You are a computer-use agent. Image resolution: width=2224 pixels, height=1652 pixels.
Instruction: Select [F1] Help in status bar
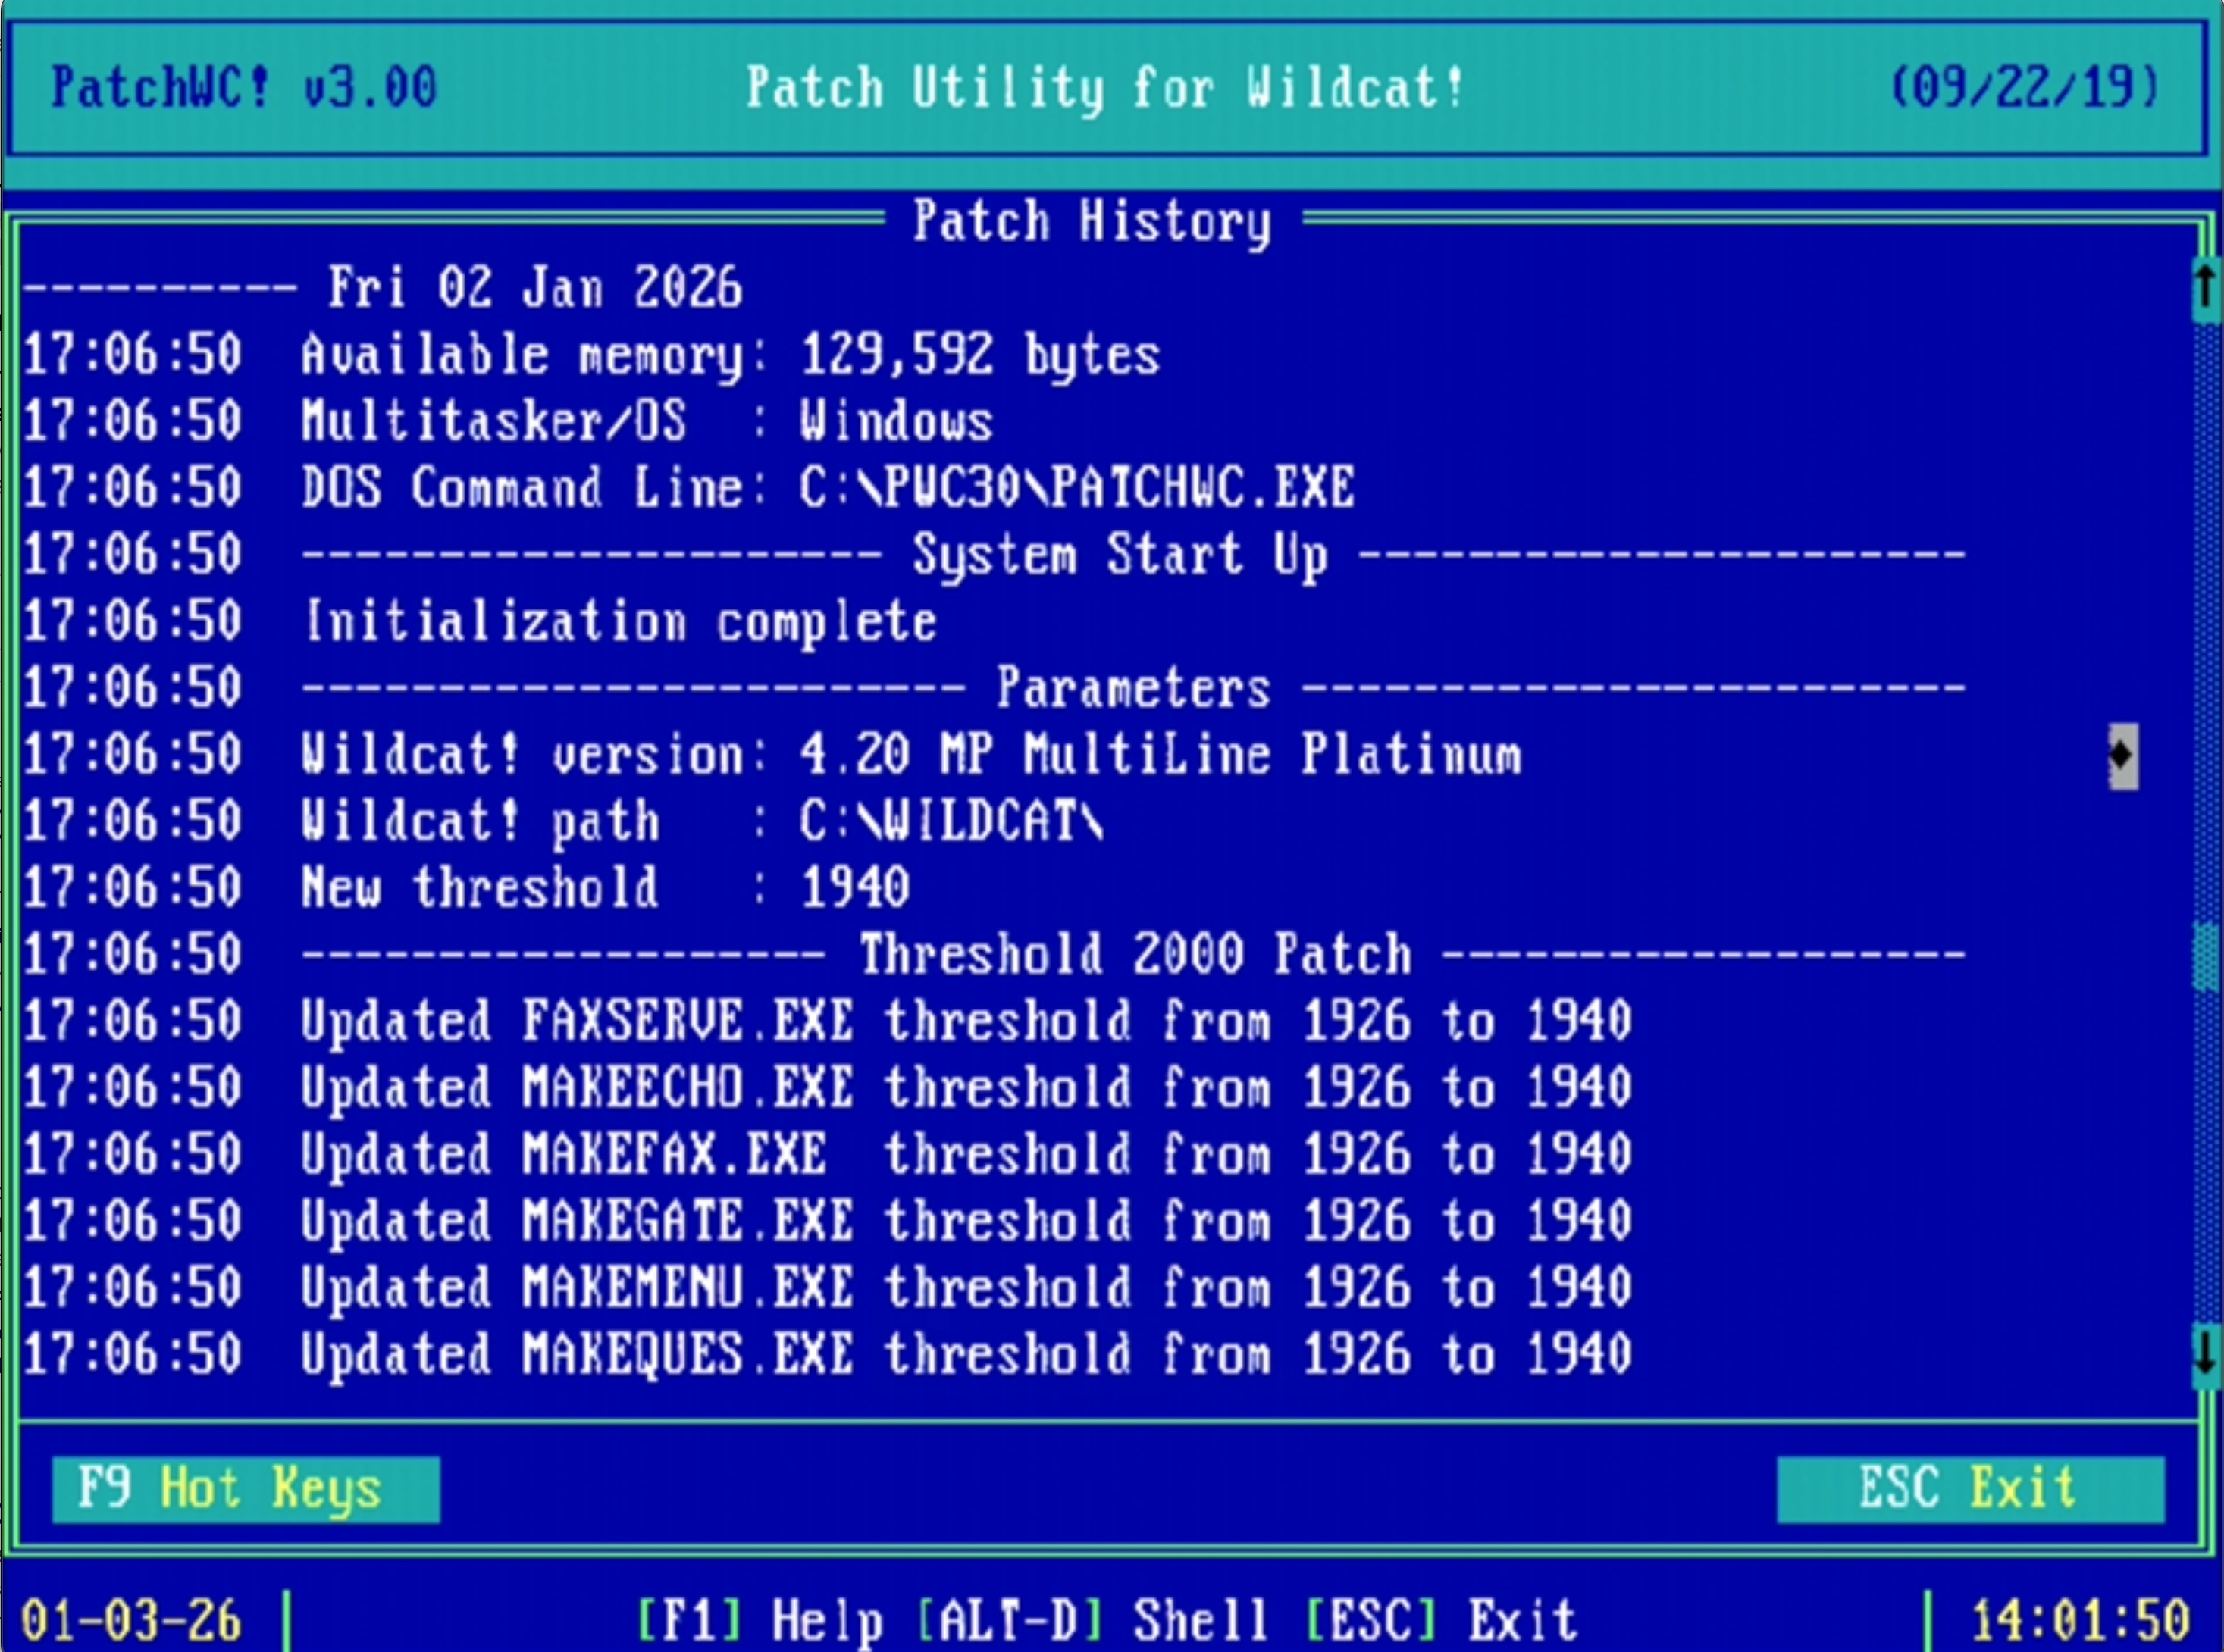pyautogui.click(x=760, y=1619)
